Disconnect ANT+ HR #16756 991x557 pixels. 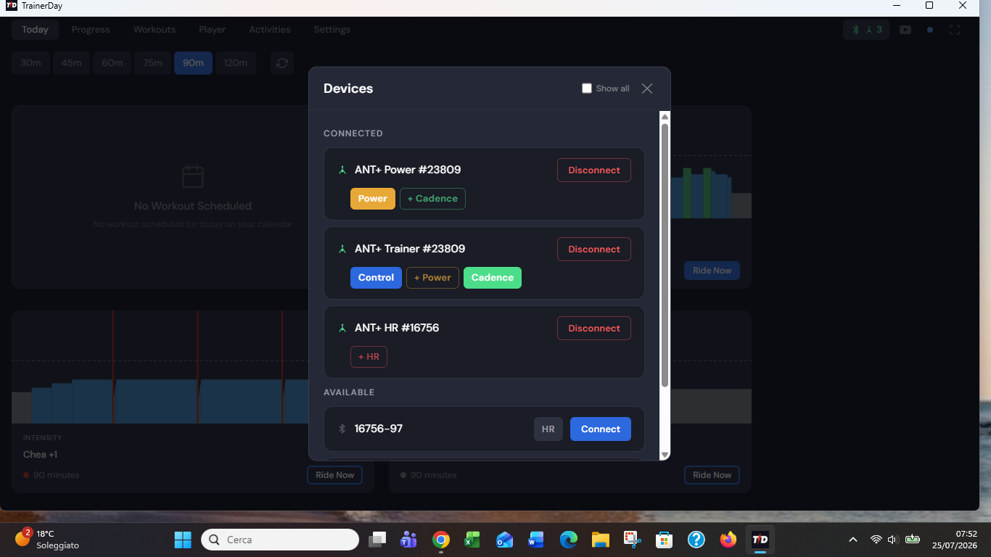594,329
